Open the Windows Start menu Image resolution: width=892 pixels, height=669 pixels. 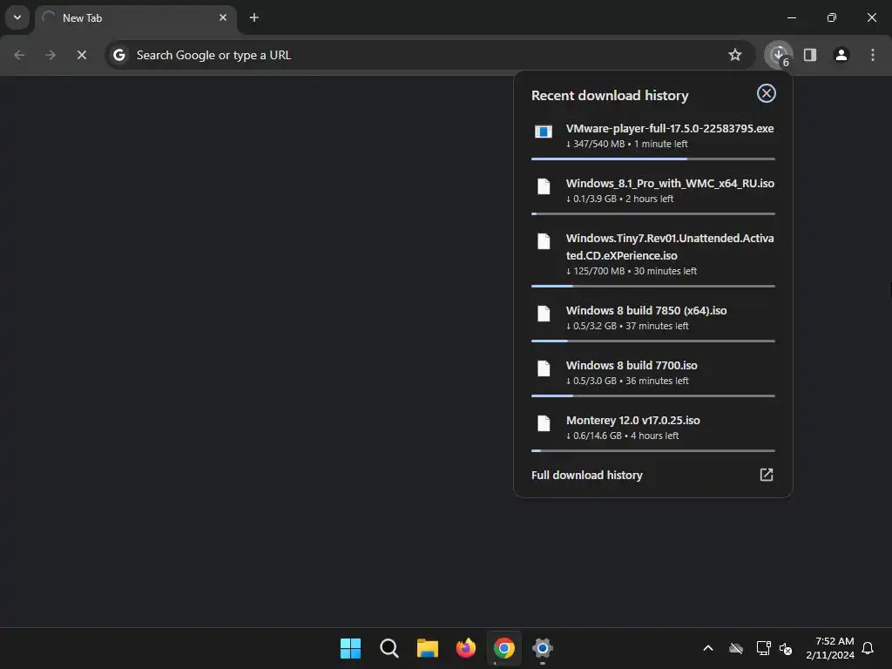pyautogui.click(x=350, y=648)
